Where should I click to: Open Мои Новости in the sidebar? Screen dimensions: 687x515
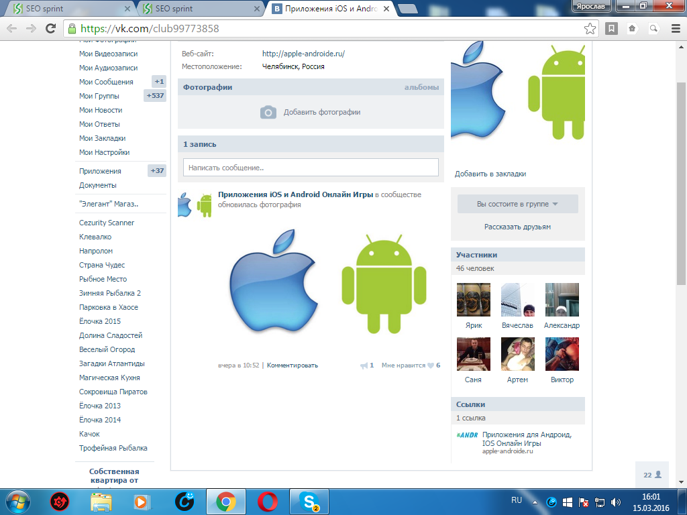(x=101, y=110)
